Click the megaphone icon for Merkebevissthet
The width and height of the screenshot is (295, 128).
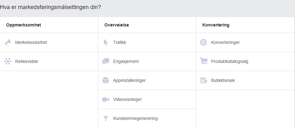[8, 42]
